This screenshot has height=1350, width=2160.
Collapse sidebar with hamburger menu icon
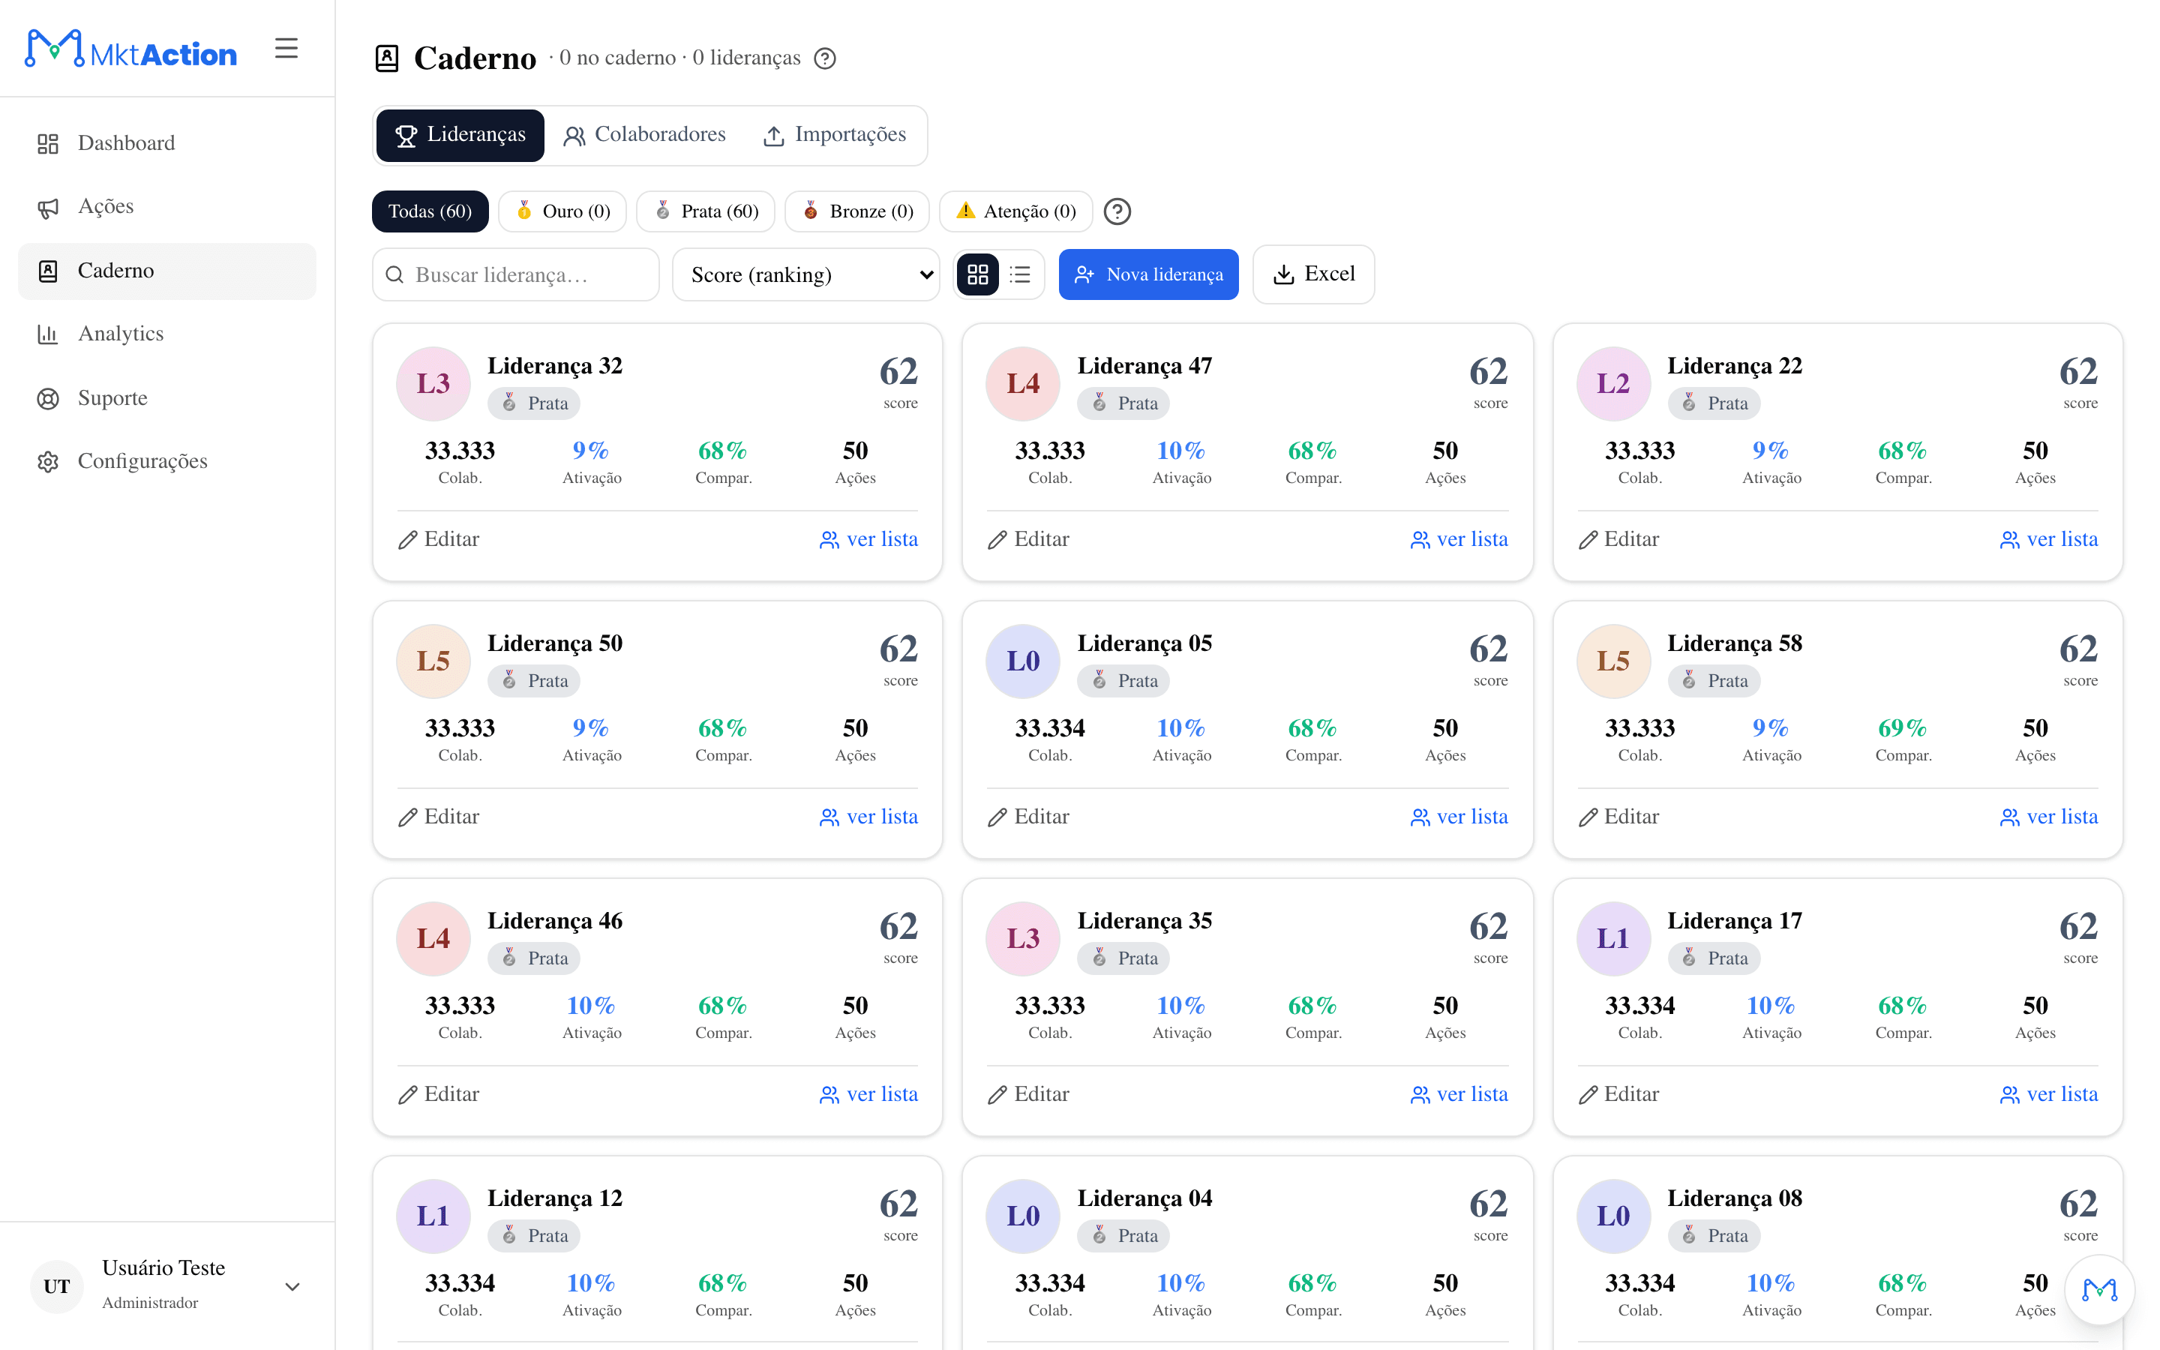pyautogui.click(x=286, y=48)
